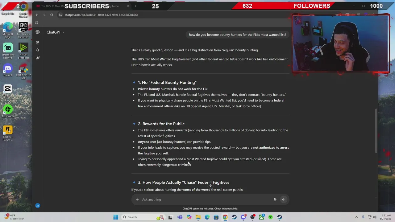Close the current bounty hunter tab
395x222 pixels.
coord(128,6)
